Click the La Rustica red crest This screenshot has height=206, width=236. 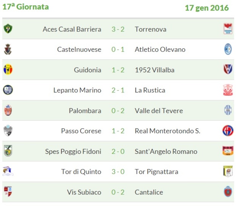coord(228,90)
